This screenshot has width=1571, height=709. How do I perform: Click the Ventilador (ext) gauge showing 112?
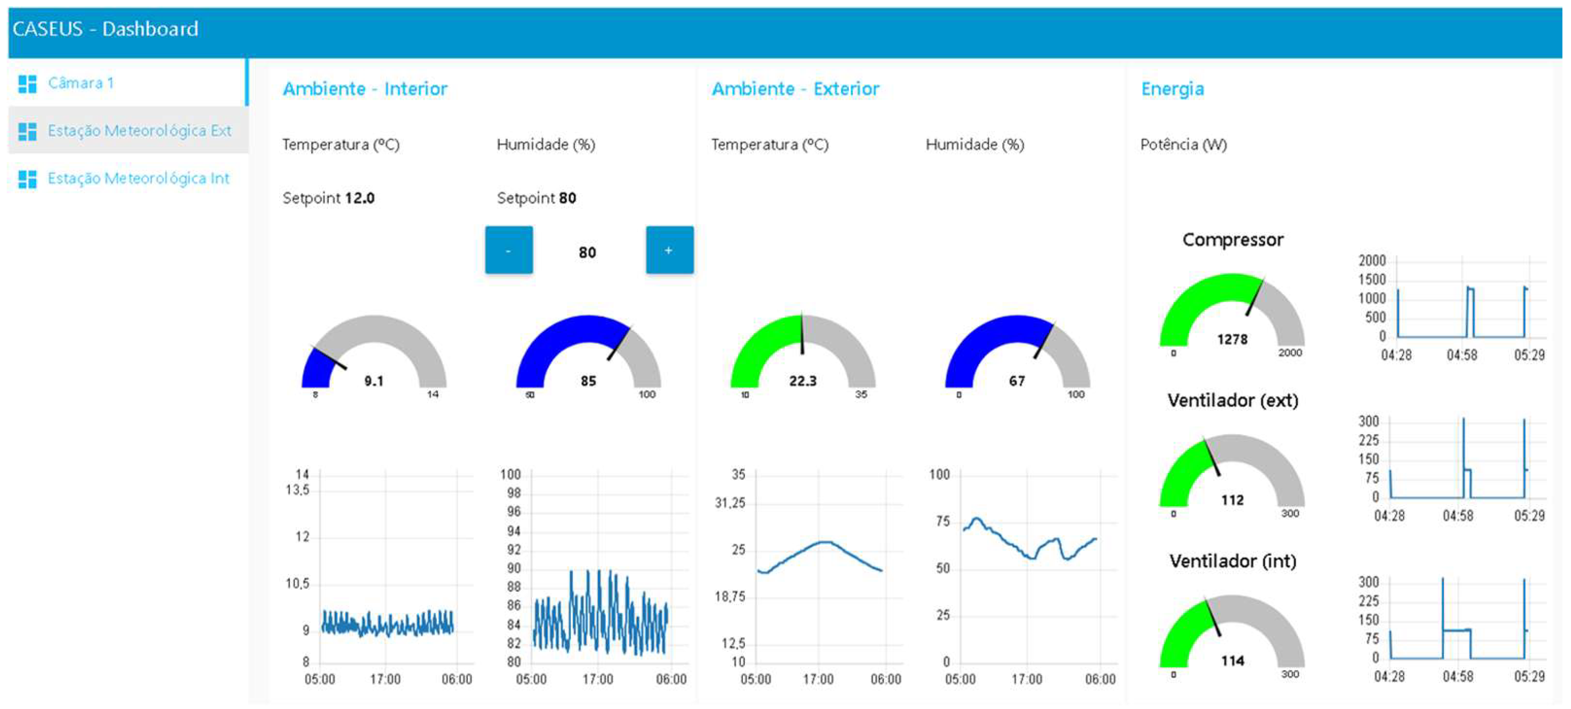[1232, 476]
